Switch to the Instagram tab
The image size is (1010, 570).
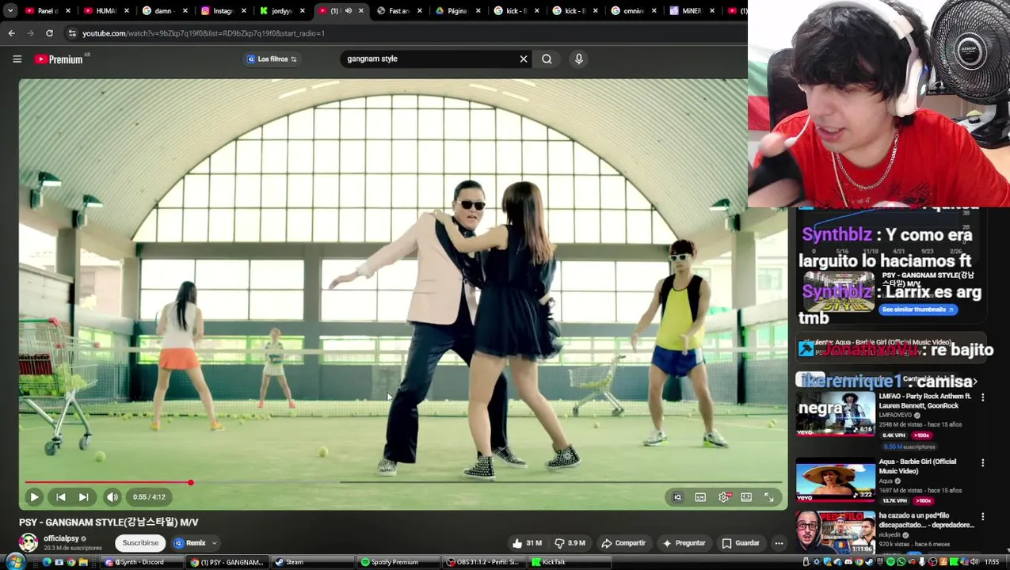click(222, 11)
